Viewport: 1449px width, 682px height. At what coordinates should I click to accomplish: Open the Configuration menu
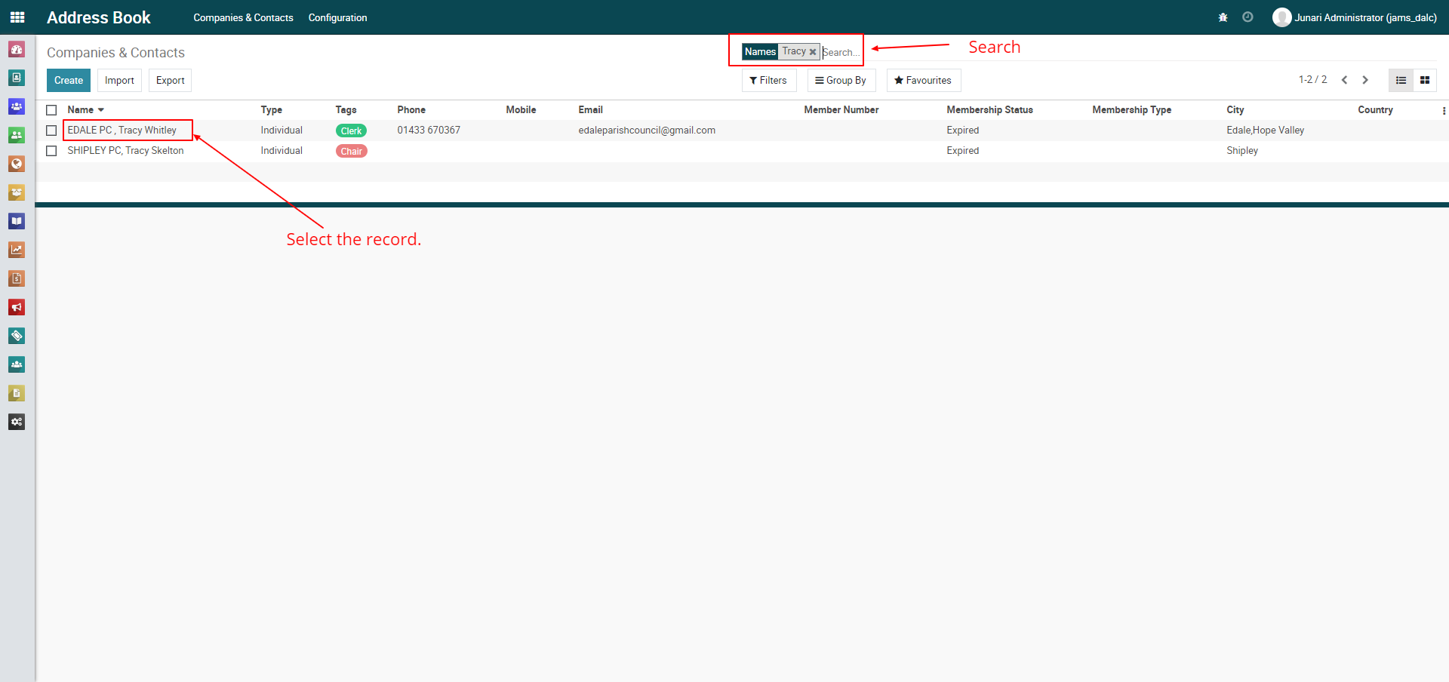point(337,17)
